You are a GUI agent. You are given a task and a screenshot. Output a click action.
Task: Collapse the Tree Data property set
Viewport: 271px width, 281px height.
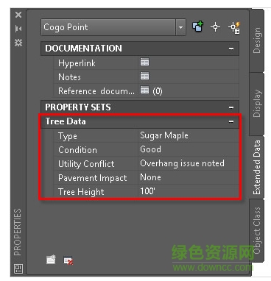[x=231, y=121]
